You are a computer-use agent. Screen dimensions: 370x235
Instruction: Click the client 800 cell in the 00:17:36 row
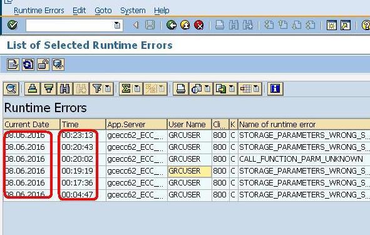click(220, 183)
